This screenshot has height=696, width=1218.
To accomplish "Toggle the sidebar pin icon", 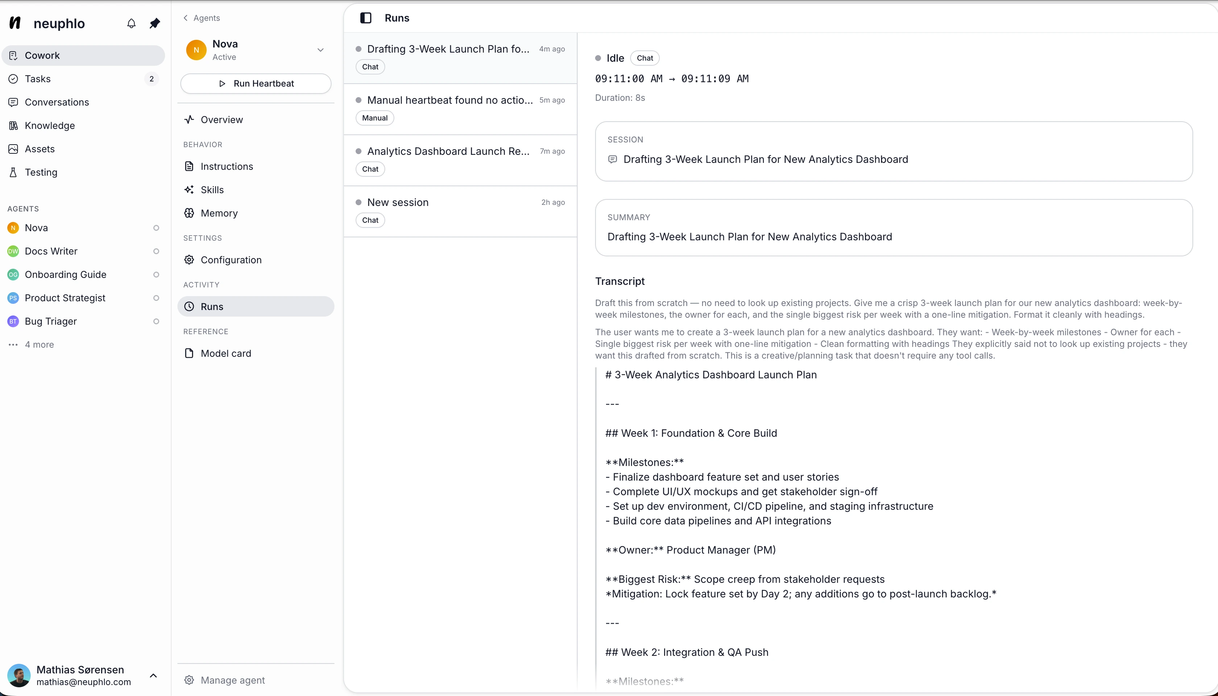I will [154, 23].
